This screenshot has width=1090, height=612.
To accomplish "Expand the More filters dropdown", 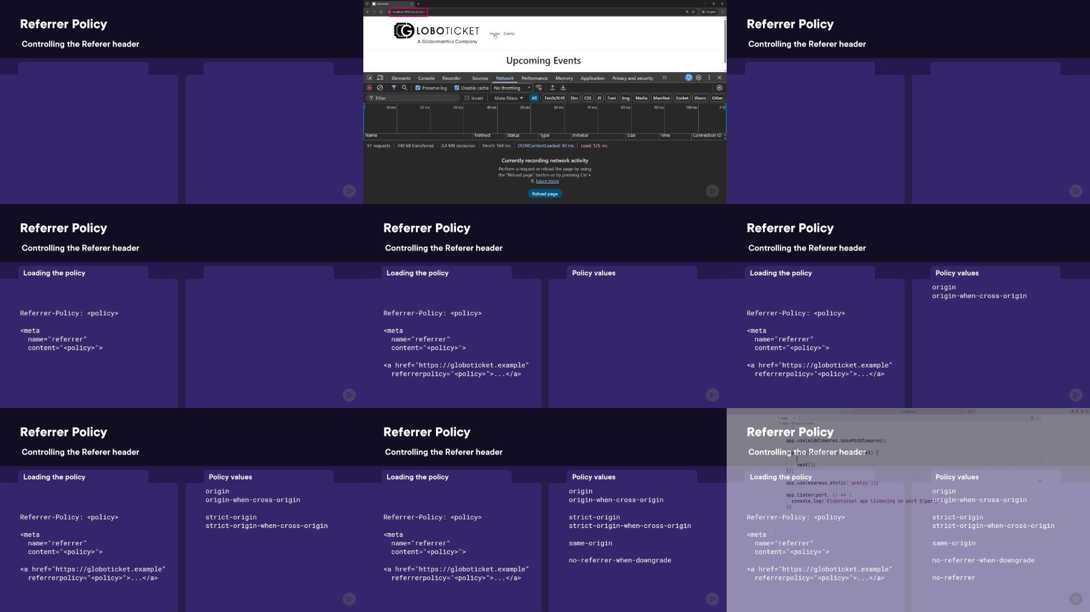I will pos(508,98).
